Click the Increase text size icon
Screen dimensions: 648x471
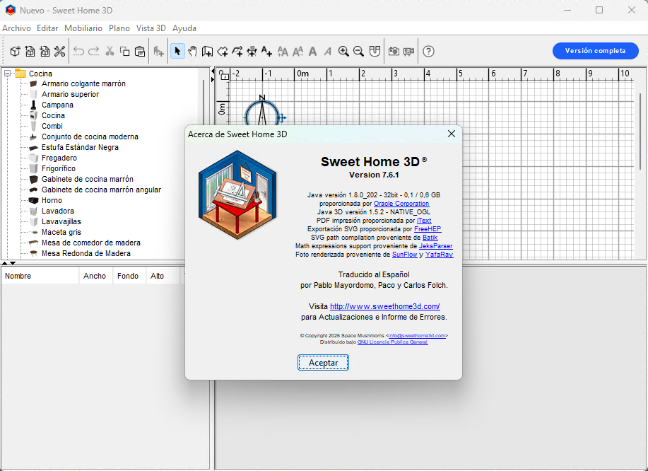coord(283,52)
